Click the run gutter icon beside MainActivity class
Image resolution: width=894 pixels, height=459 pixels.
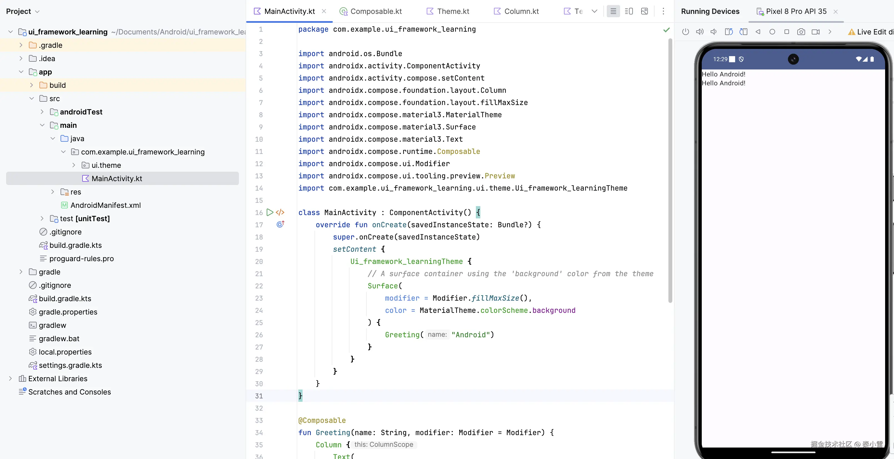270,212
